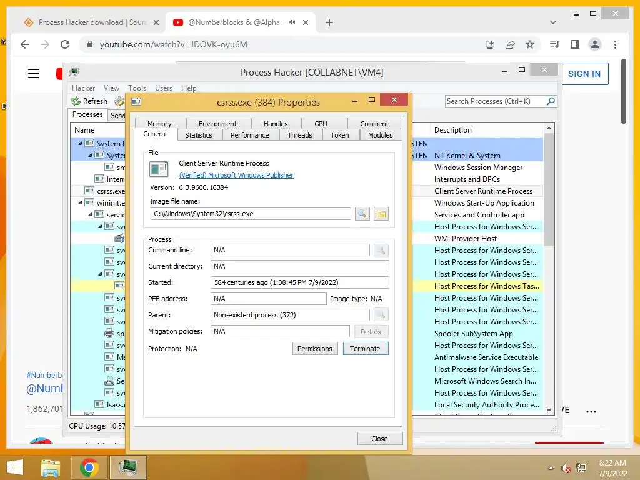Click YouTube hamburger menu icon
This screenshot has width=640, height=480.
point(34,74)
